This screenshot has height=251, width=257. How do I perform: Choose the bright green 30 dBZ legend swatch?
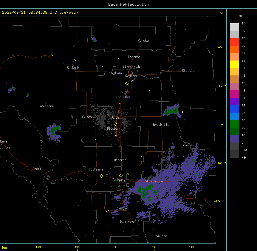click(x=234, y=124)
